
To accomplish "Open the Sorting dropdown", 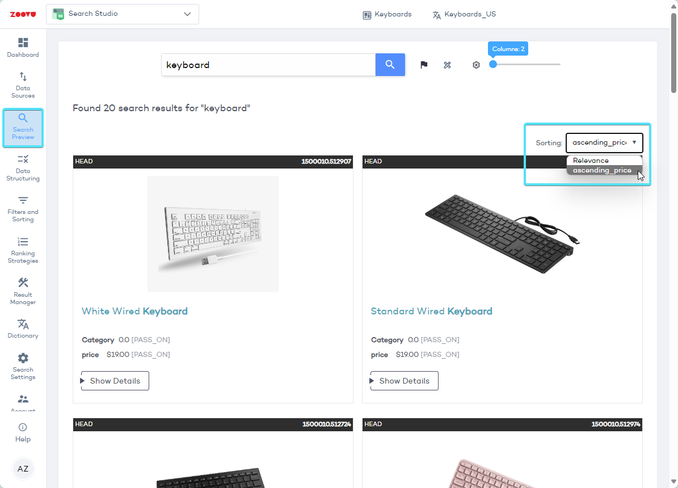I will tap(604, 143).
